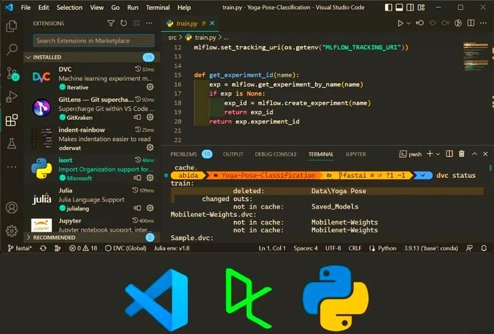Open the Source Control view in activity bar
Image resolution: width=494 pixels, height=334 pixels.
pos(11,73)
